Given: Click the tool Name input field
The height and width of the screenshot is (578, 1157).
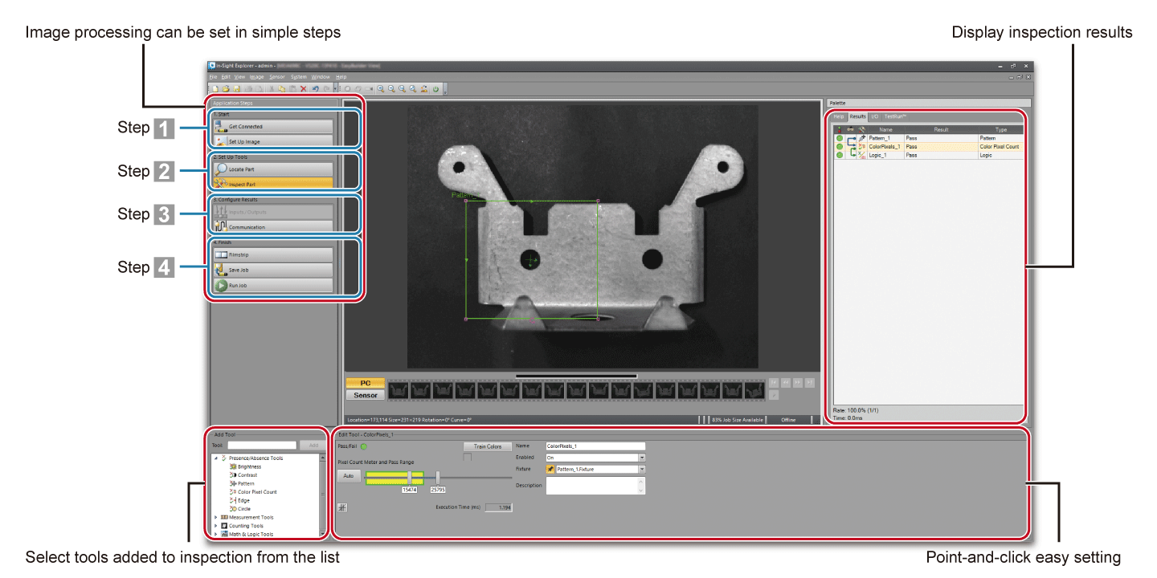Looking at the screenshot, I should point(595,446).
